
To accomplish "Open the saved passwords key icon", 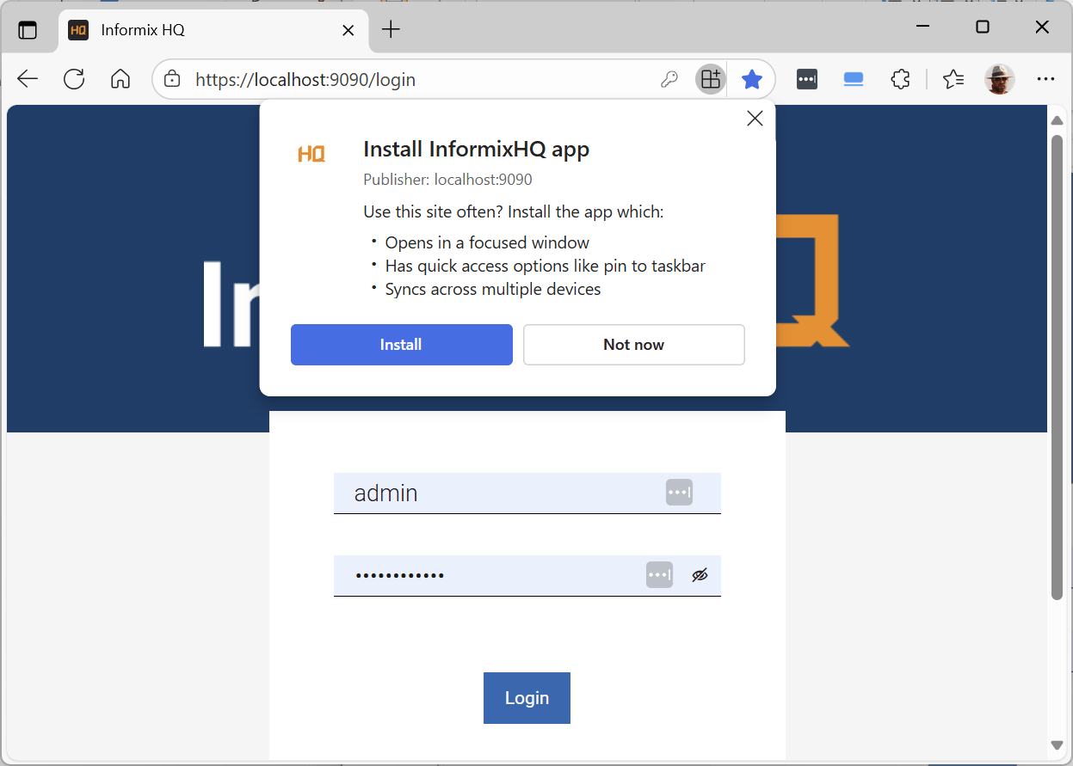I will [669, 80].
